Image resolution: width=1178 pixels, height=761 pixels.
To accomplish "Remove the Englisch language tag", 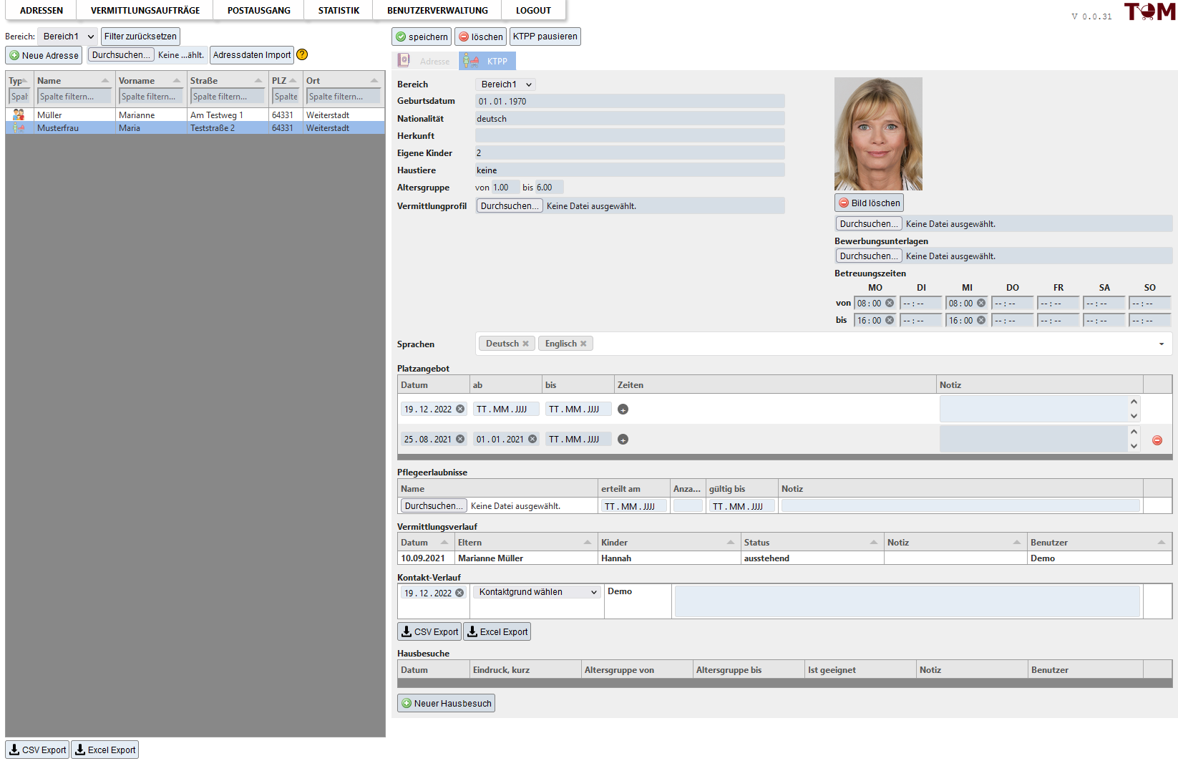I will point(583,344).
